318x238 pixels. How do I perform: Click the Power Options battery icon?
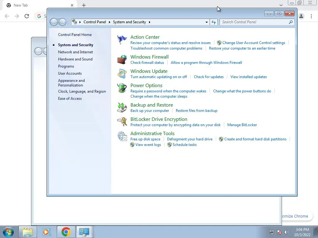click(x=122, y=88)
